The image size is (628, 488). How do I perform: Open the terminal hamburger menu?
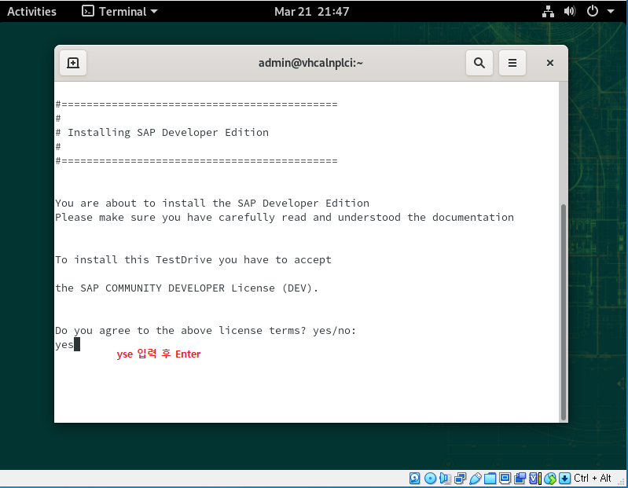[512, 63]
